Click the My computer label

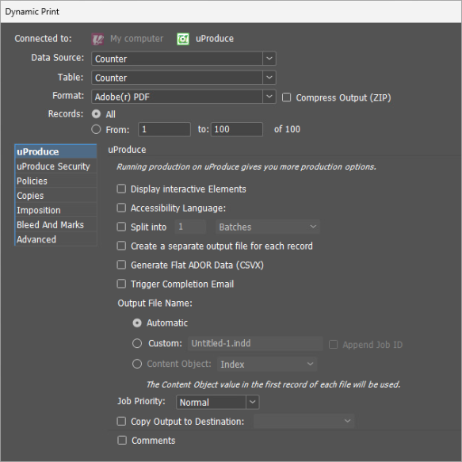point(136,39)
